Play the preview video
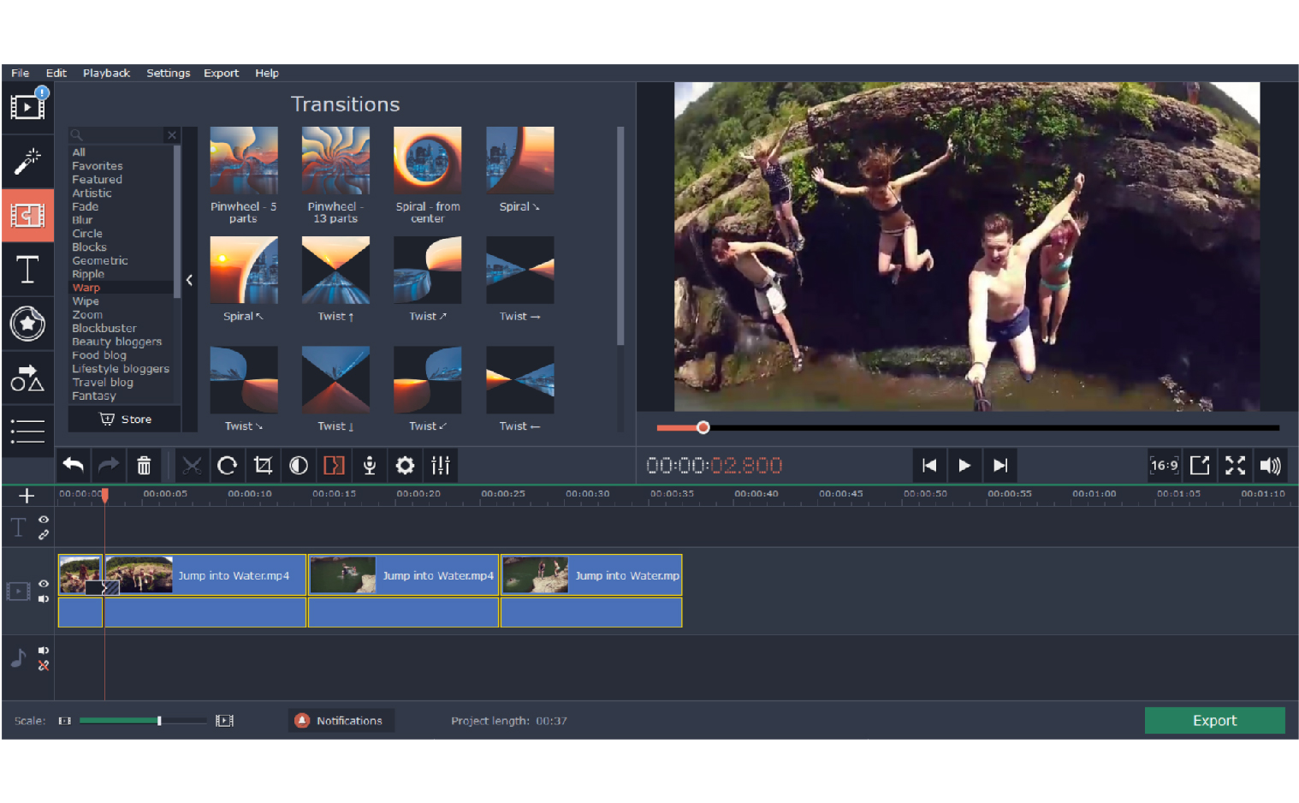 pyautogui.click(x=964, y=465)
